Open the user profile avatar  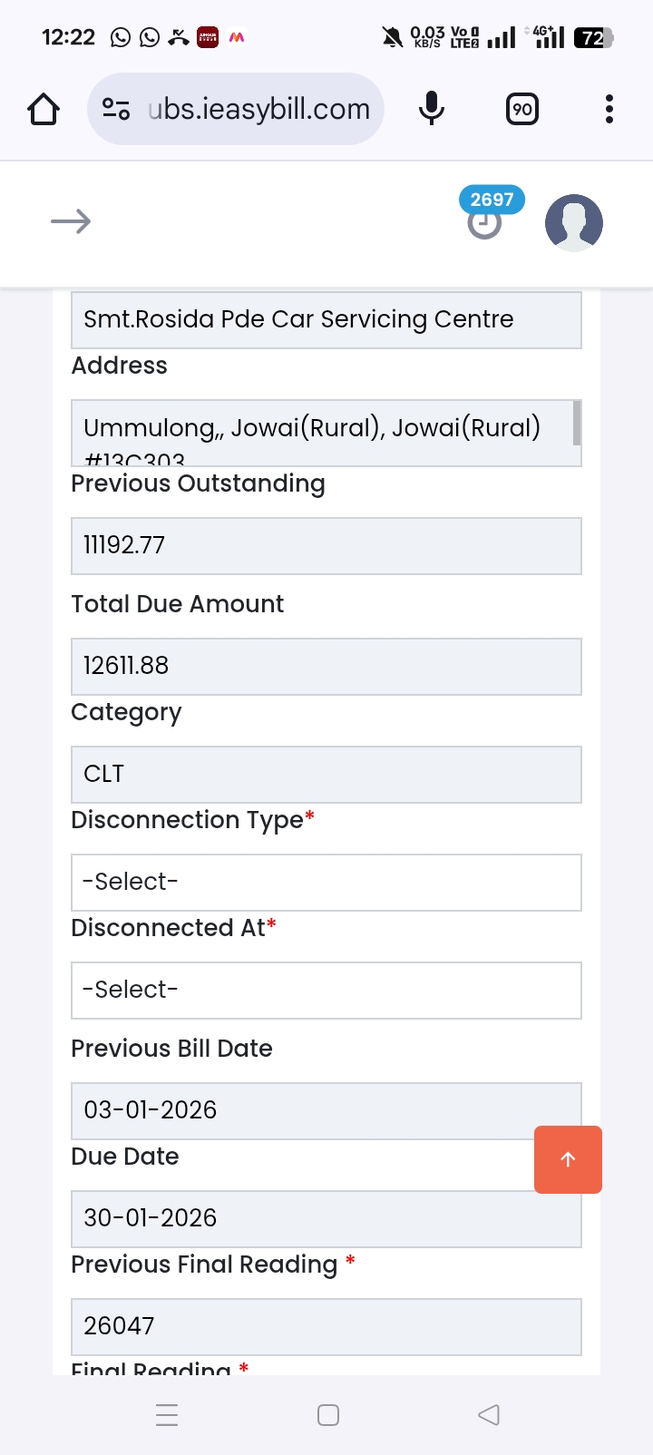573,222
